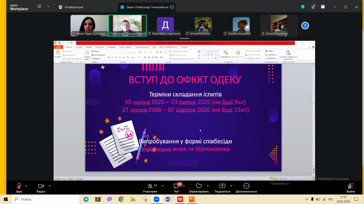Open the Чат panel
Viewport: 364px width, 204px height.
[x=176, y=186]
